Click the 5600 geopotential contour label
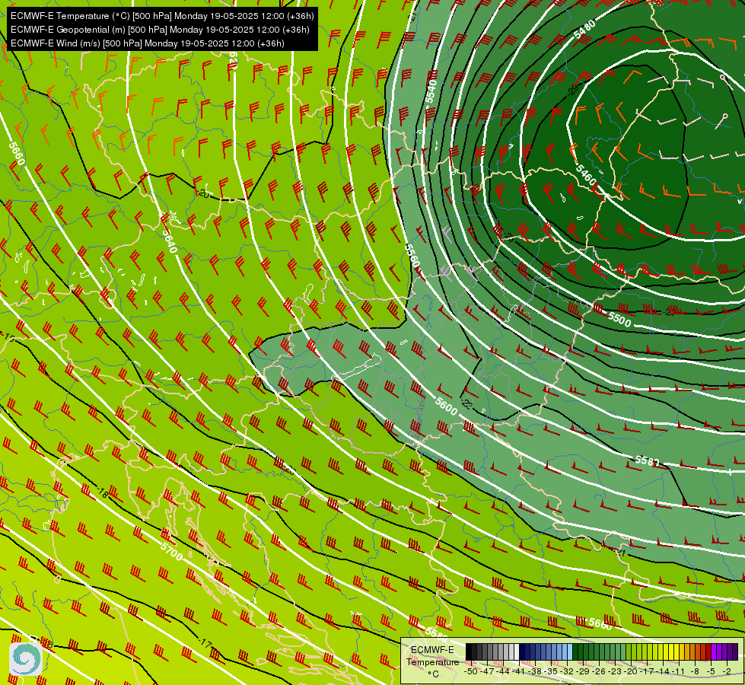Image resolution: width=745 pixels, height=685 pixels. point(446,406)
